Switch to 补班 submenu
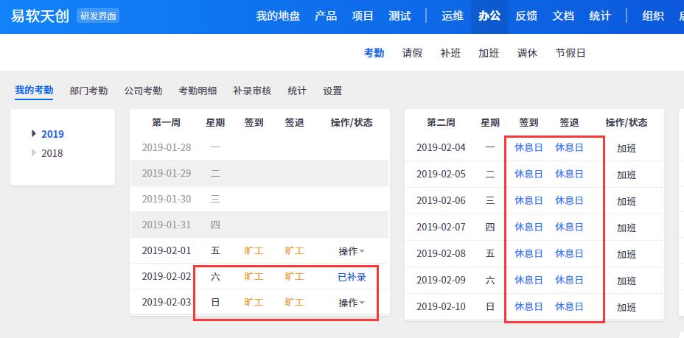Image resolution: width=684 pixels, height=338 pixels. click(450, 53)
